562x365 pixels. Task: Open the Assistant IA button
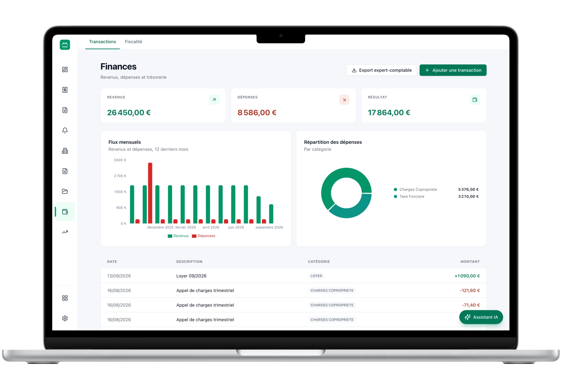[481, 317]
